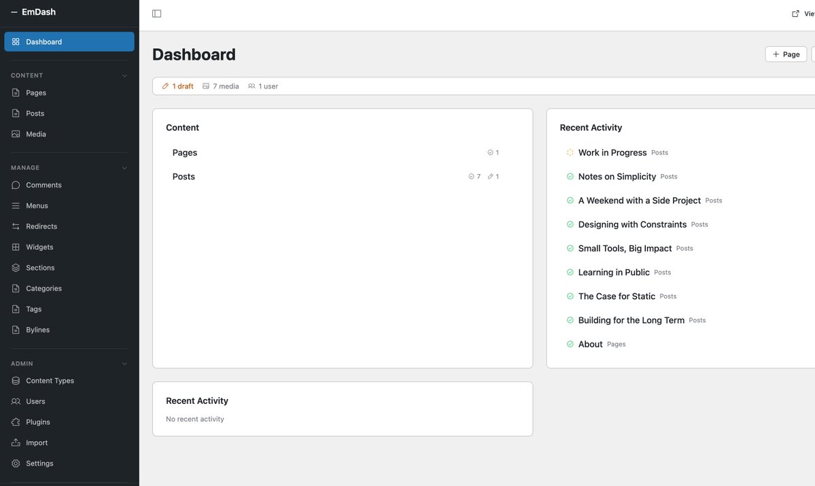Click the Tags document icon
Screen dimensions: 815x486
coord(16,309)
